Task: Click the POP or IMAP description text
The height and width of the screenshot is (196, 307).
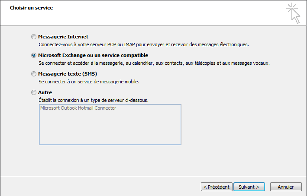Action: point(143,44)
